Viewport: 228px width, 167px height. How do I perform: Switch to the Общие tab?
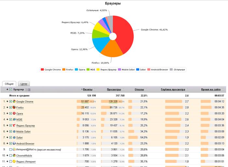tap(9, 84)
